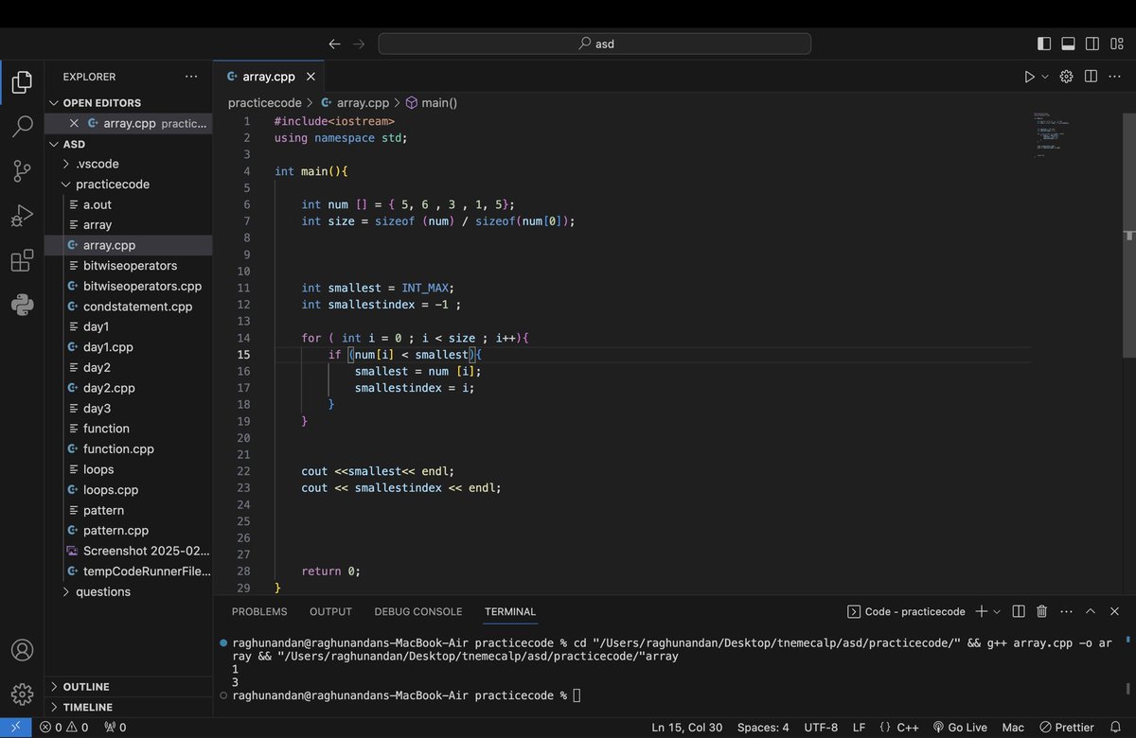Toggle bottom panel visibility
The height and width of the screenshot is (738, 1136).
[x=1068, y=44]
